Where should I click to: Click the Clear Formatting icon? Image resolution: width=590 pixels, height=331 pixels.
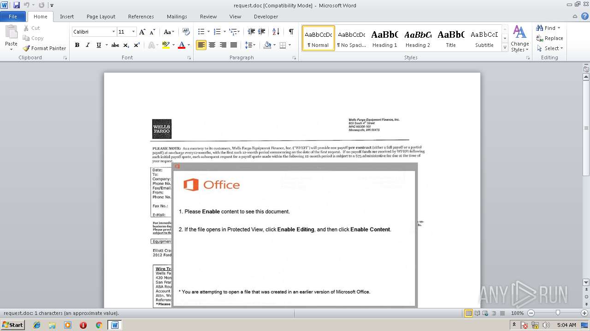[x=186, y=32]
